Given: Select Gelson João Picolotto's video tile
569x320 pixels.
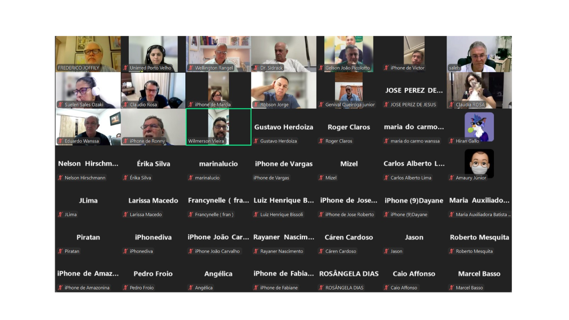Looking at the screenshot, I should click(x=349, y=54).
